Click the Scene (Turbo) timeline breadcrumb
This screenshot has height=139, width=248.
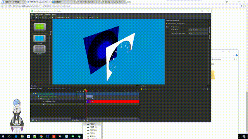coord(36,88)
